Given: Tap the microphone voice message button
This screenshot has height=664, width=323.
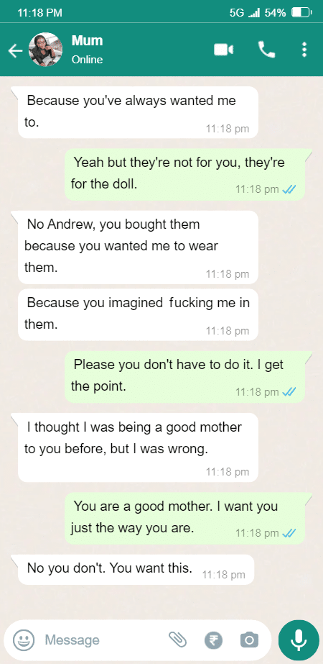Looking at the screenshot, I should [299, 640].
